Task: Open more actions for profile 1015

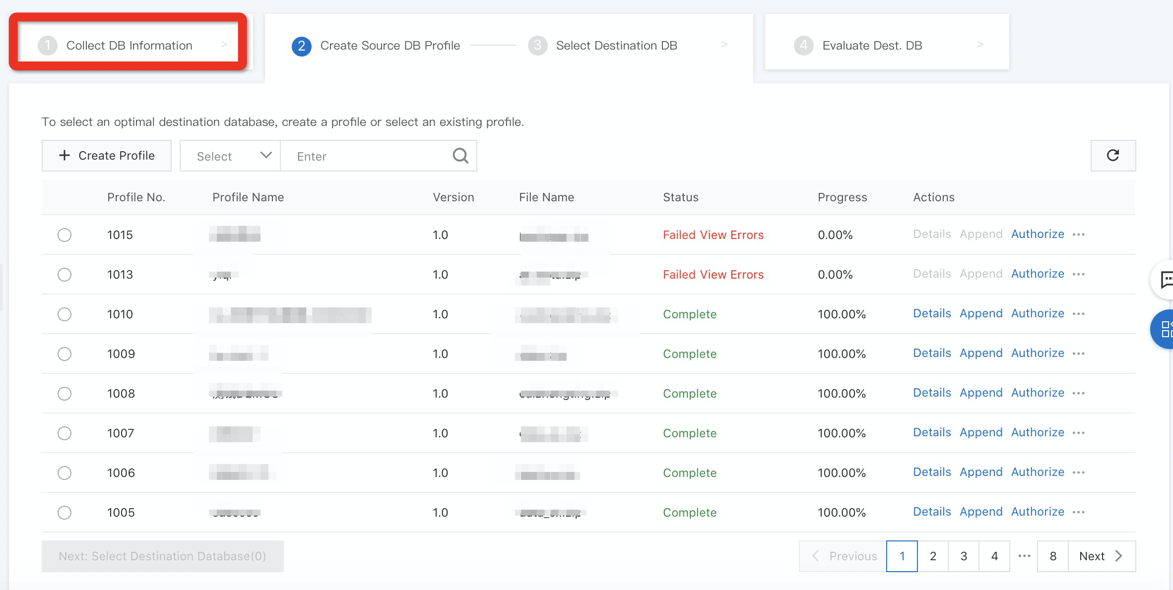Action: coord(1078,235)
